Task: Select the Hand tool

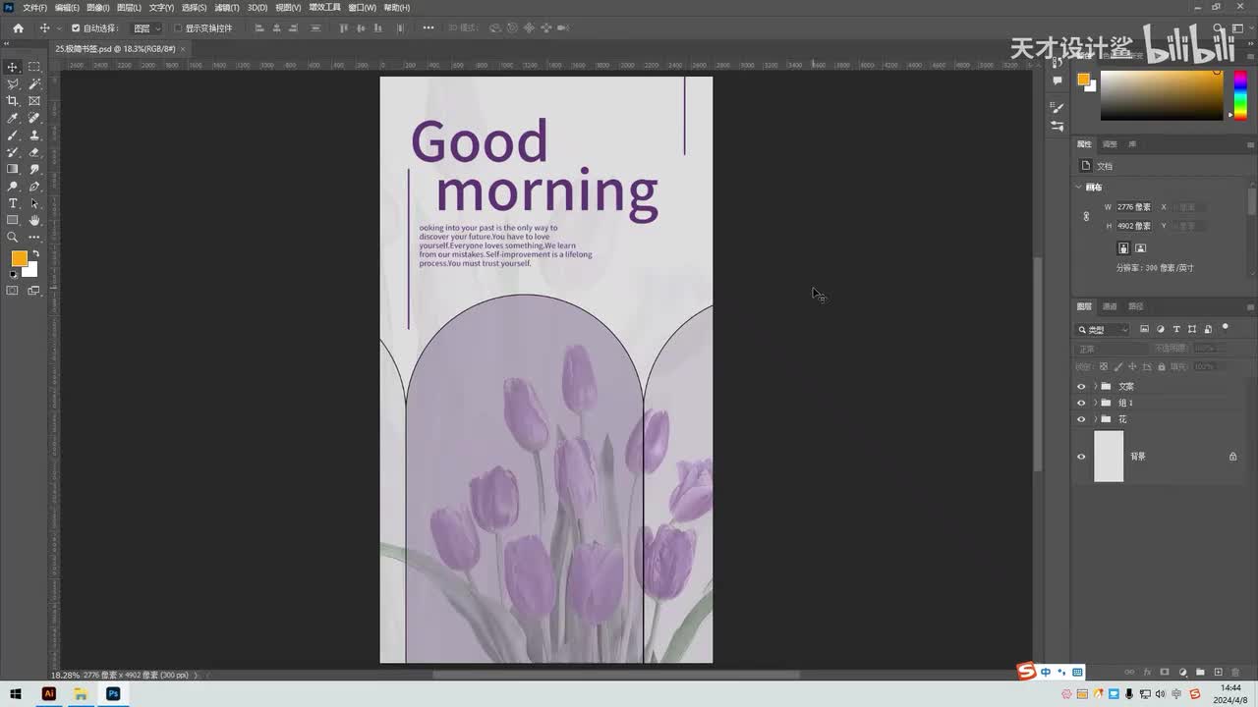Action: click(34, 220)
